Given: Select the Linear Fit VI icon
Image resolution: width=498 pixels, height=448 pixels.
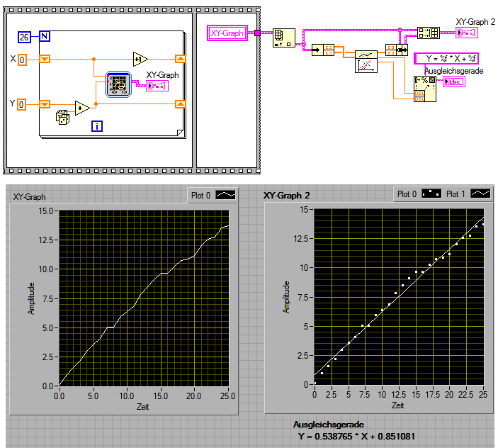Looking at the screenshot, I should pyautogui.click(x=366, y=62).
